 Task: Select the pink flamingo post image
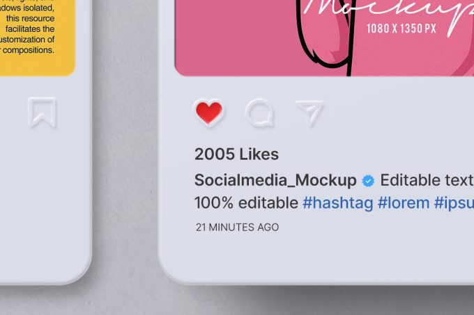point(324,38)
